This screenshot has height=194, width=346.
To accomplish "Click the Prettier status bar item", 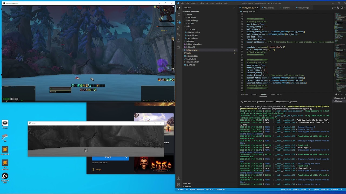I will tap(335, 189).
